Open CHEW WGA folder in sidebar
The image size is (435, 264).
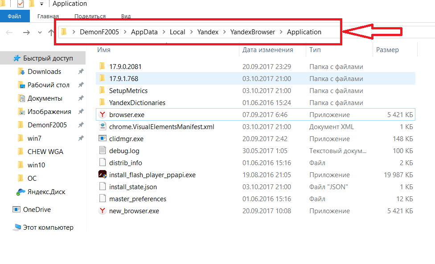click(45, 152)
